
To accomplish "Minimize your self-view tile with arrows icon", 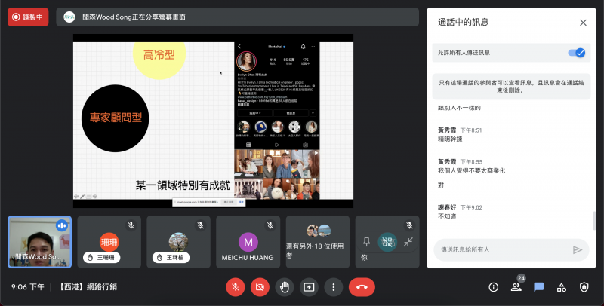I will [408, 242].
